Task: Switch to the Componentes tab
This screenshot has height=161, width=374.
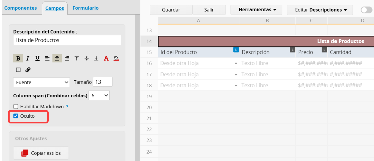Action: (21, 8)
